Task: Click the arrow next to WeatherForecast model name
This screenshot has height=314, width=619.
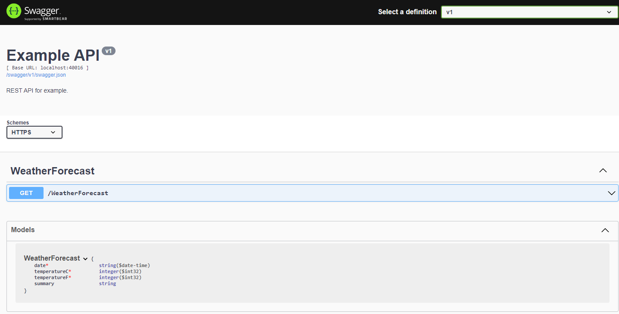Action: (x=85, y=258)
